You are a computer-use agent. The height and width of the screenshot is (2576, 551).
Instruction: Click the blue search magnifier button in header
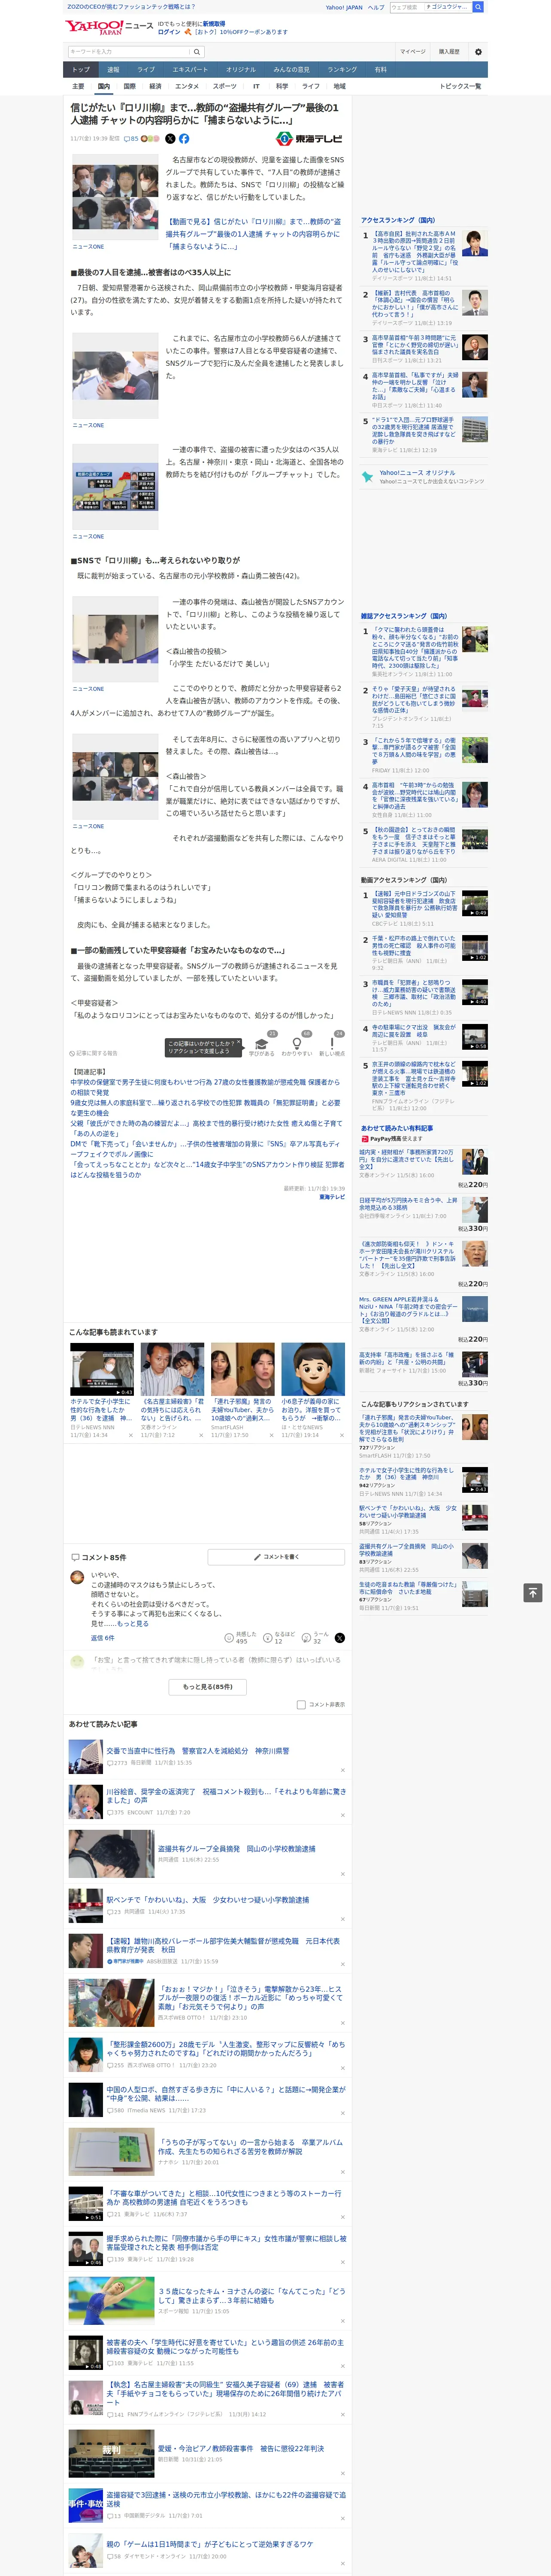(478, 7)
